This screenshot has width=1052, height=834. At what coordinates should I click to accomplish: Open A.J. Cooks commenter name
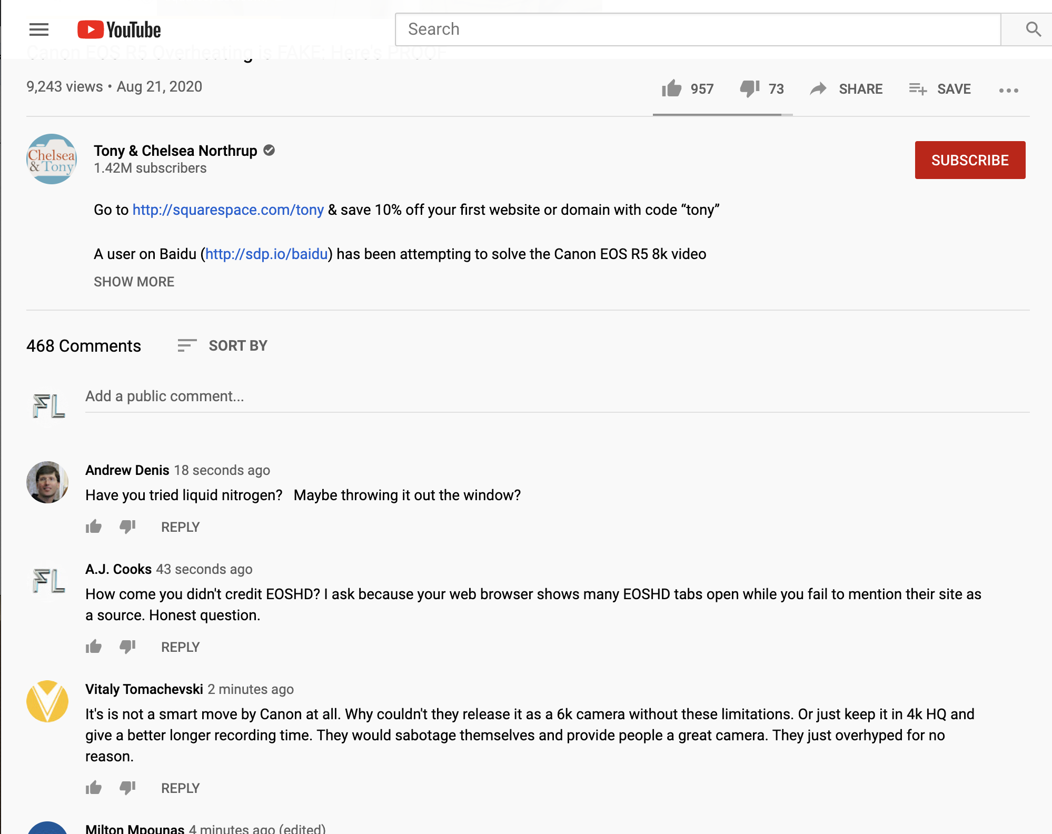(118, 569)
